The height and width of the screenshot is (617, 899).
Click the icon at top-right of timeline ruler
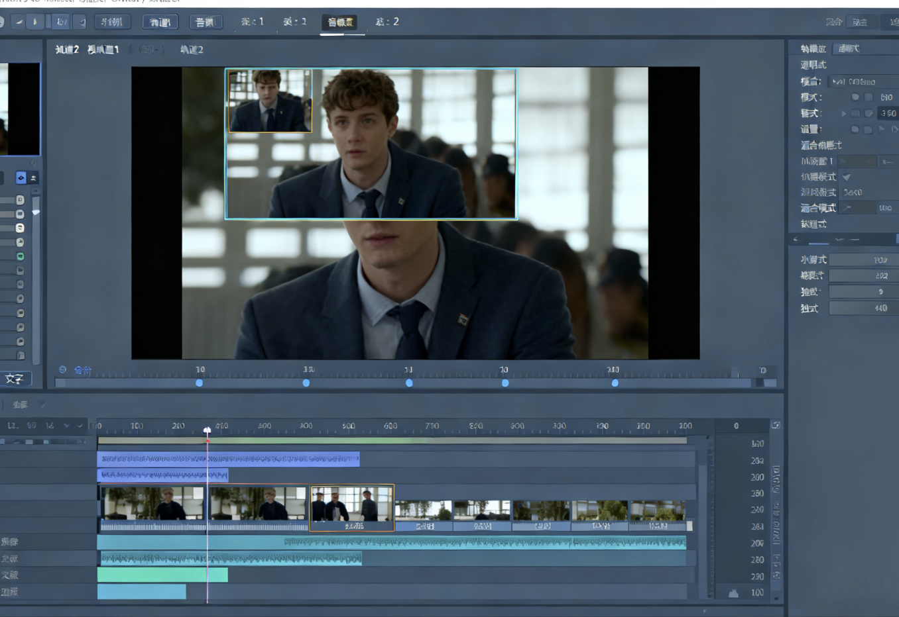click(776, 425)
